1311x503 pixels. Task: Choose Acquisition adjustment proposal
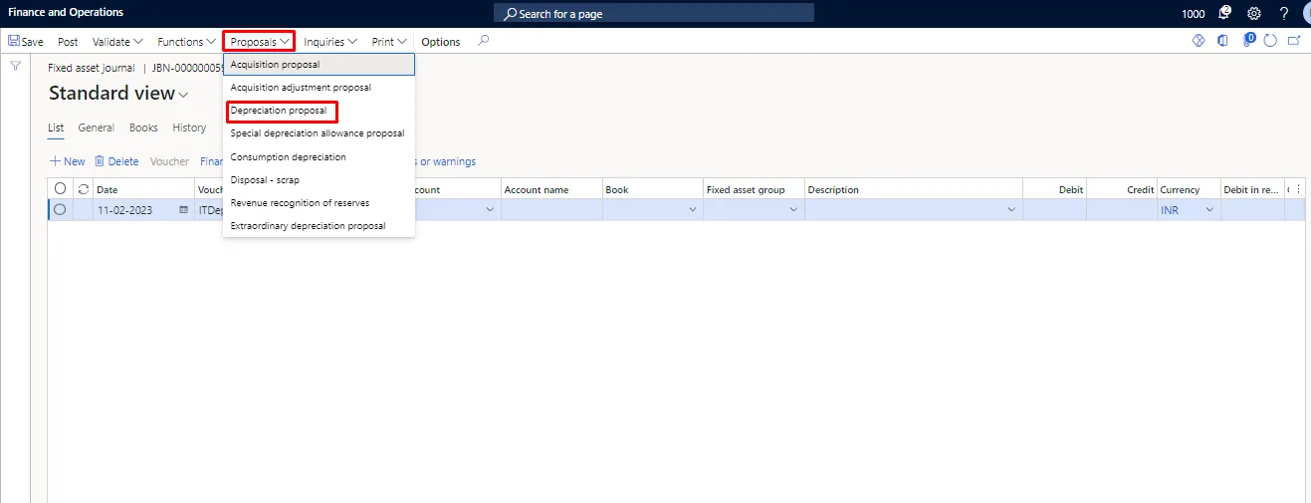click(319, 88)
